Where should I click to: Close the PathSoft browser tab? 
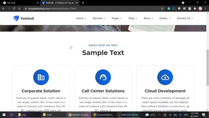(x=77, y=3)
